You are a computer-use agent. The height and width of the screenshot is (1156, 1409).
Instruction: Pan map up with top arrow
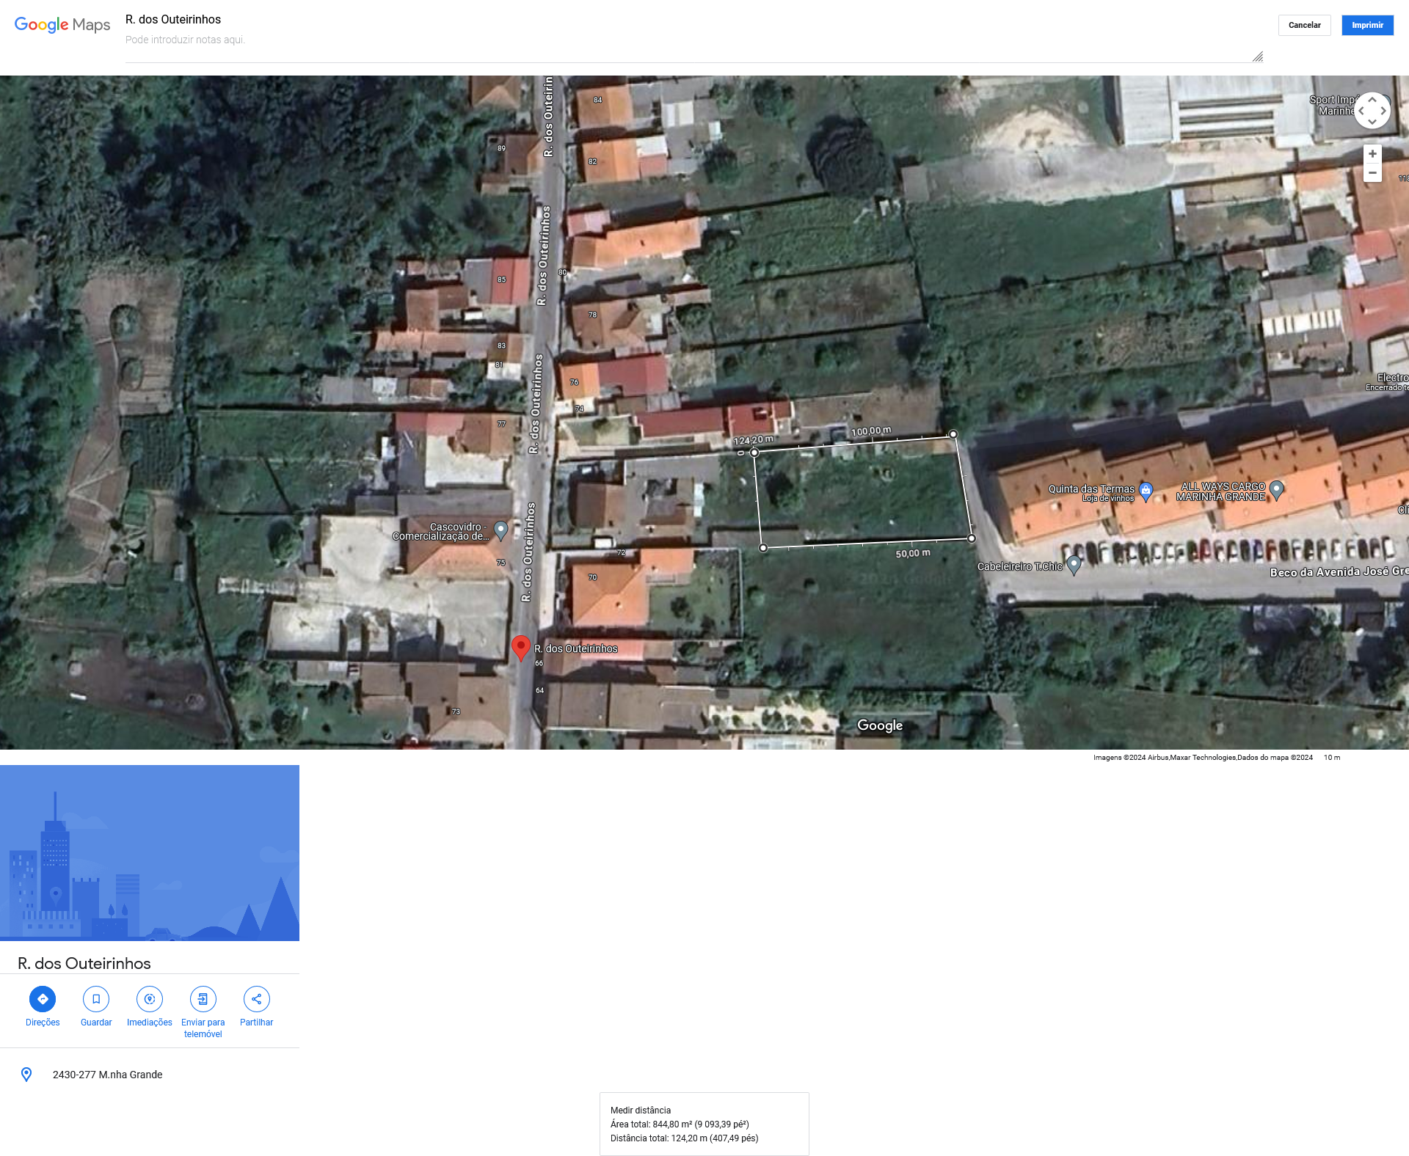tap(1372, 99)
